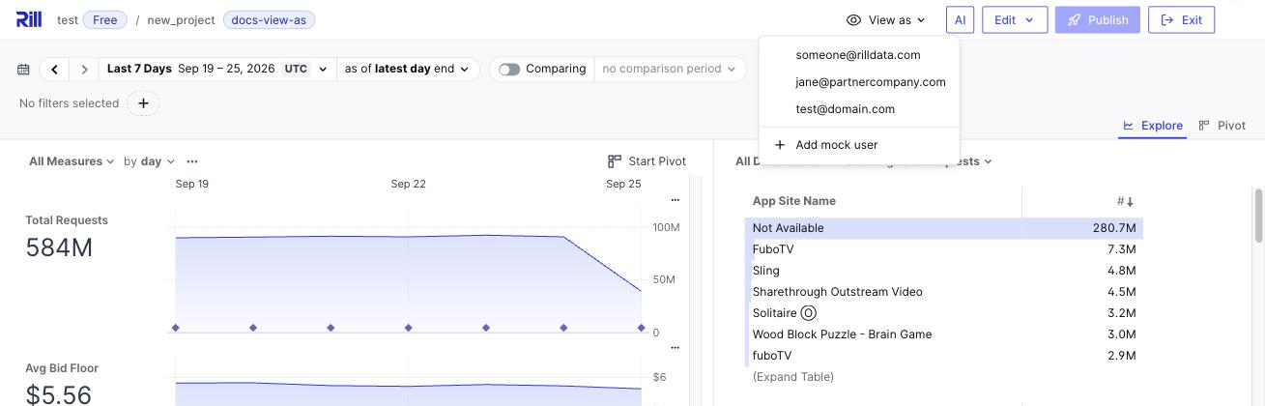Viewport: 1265px width, 406px height.
Task: Click the View as eye icon
Action: point(853,19)
